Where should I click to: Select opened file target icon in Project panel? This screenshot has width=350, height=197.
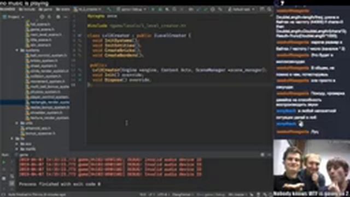42,17
